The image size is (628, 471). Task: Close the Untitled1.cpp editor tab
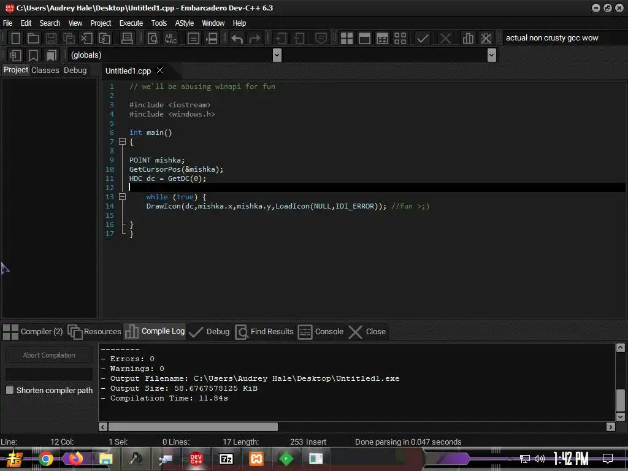tap(160, 70)
